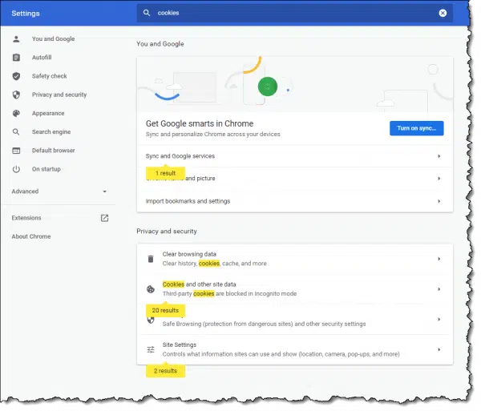
Task: Click the Get Google smarts in Chrome heading
Action: tap(200, 123)
